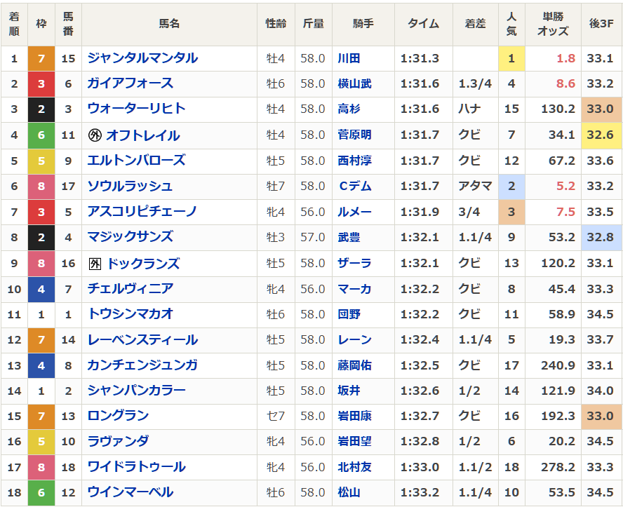This screenshot has width=623, height=507.
Task: Click orange frame cell 7 for ジャンタルマンタル
Action: 41,58
